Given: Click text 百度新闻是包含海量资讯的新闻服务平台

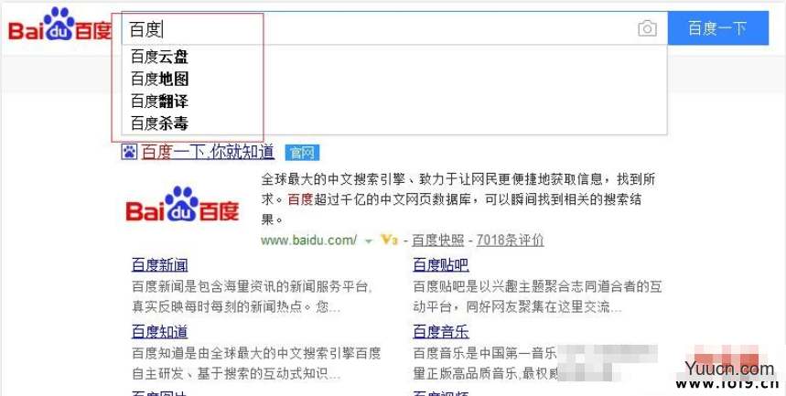Looking at the screenshot, I should click(x=253, y=287).
